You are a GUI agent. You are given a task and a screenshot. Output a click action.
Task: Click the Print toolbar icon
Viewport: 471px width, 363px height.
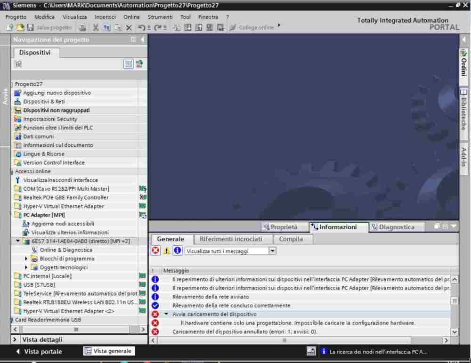point(82,28)
